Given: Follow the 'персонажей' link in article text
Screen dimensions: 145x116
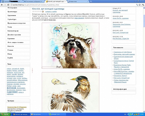Looking at the screenshot, I should pos(79,18).
